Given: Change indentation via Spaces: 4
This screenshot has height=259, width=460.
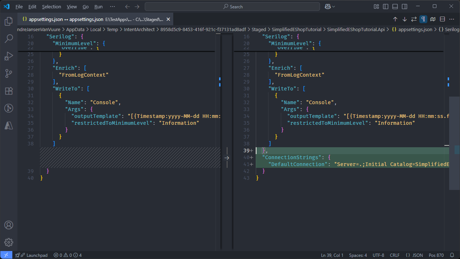Looking at the screenshot, I should point(358,255).
